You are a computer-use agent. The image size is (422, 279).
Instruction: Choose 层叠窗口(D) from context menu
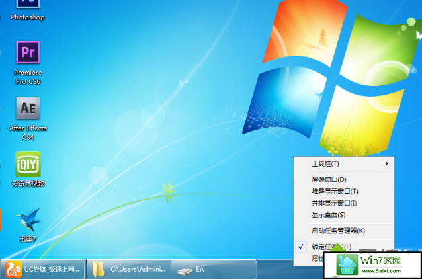click(x=344, y=179)
